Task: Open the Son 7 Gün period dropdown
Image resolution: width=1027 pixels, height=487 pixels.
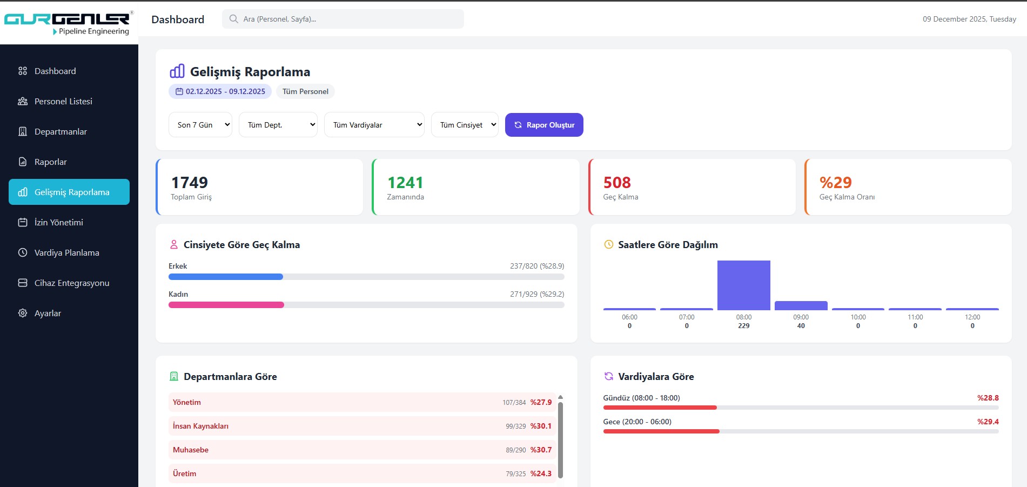Action: 200,125
